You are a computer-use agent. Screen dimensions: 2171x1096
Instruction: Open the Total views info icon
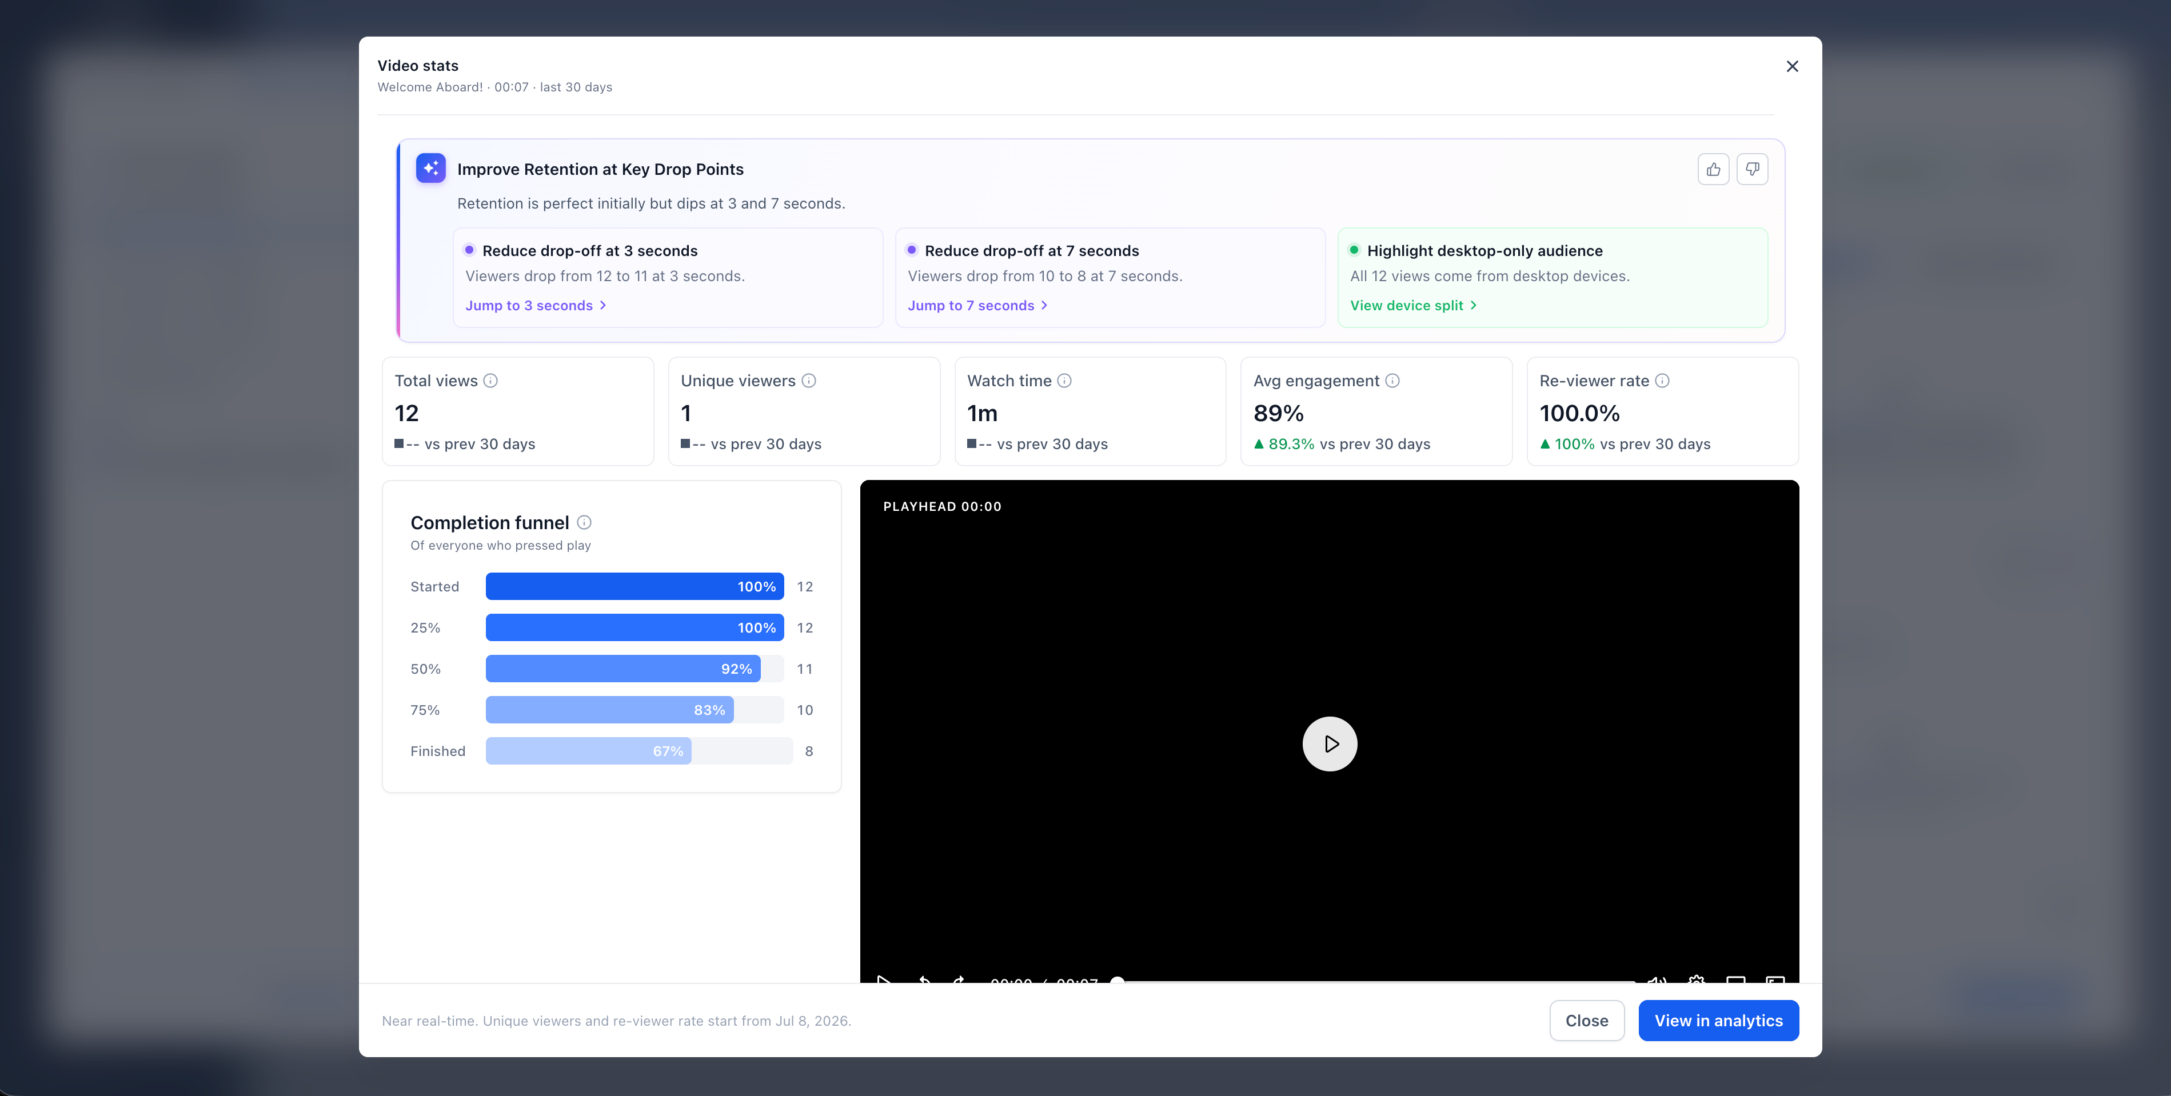pyautogui.click(x=490, y=381)
